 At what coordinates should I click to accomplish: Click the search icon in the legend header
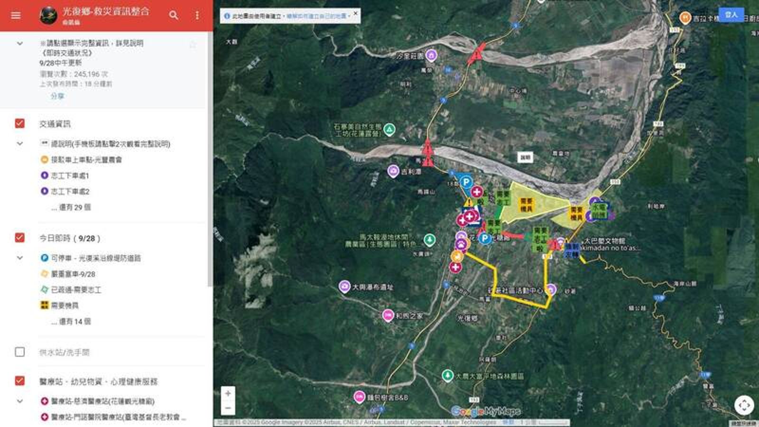175,15
